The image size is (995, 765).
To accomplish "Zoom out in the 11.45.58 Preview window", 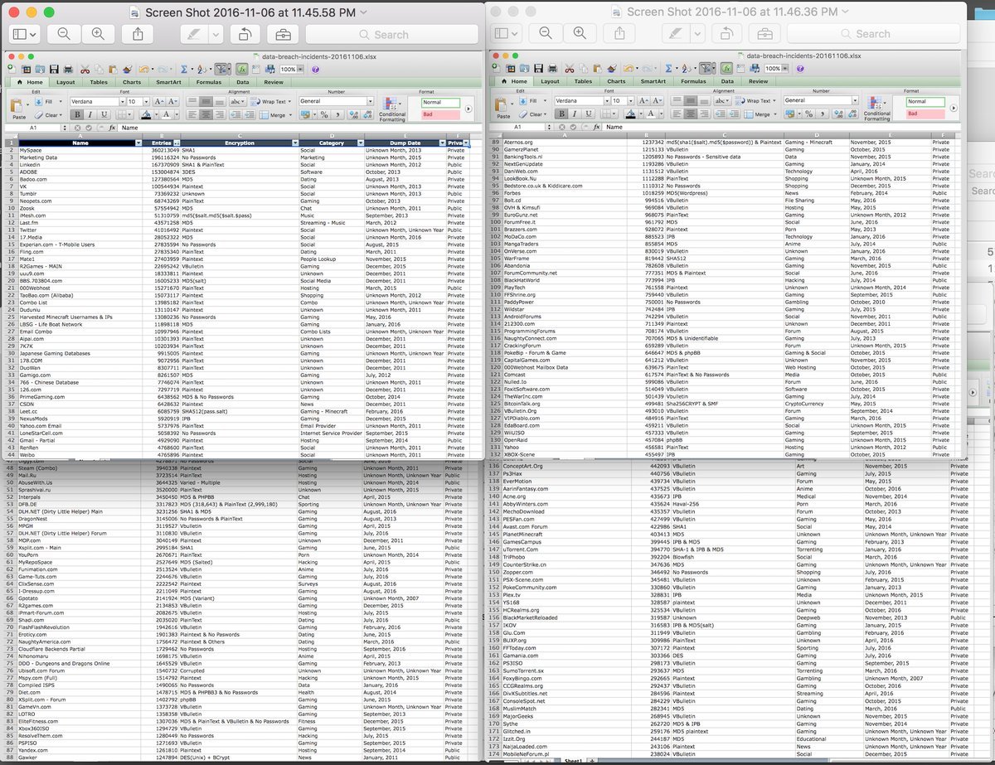I will click(64, 34).
